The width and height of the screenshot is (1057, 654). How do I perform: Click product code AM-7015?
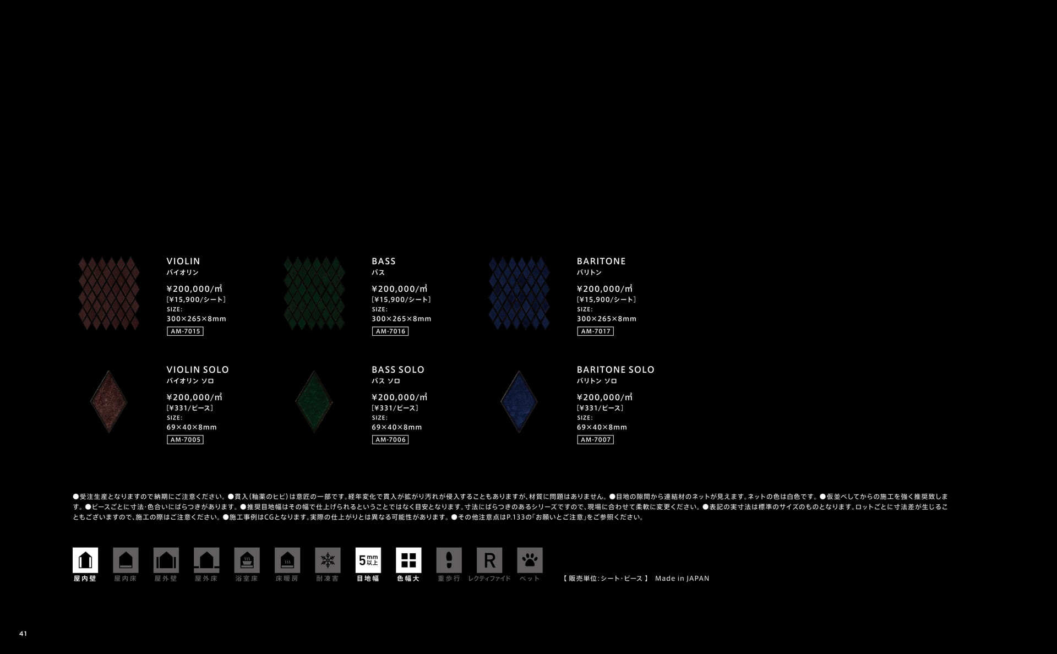click(x=185, y=331)
